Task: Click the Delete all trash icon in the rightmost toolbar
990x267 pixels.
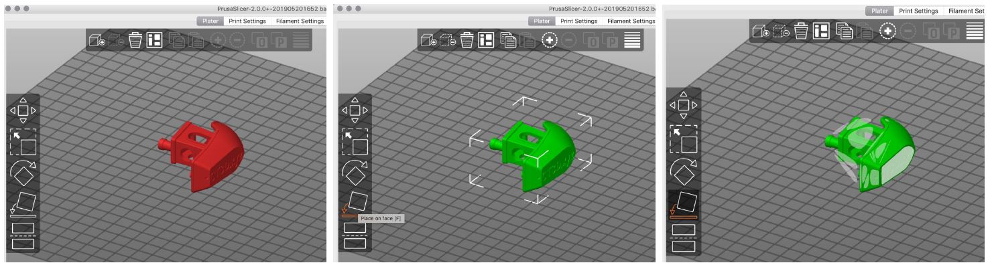Action: (800, 31)
